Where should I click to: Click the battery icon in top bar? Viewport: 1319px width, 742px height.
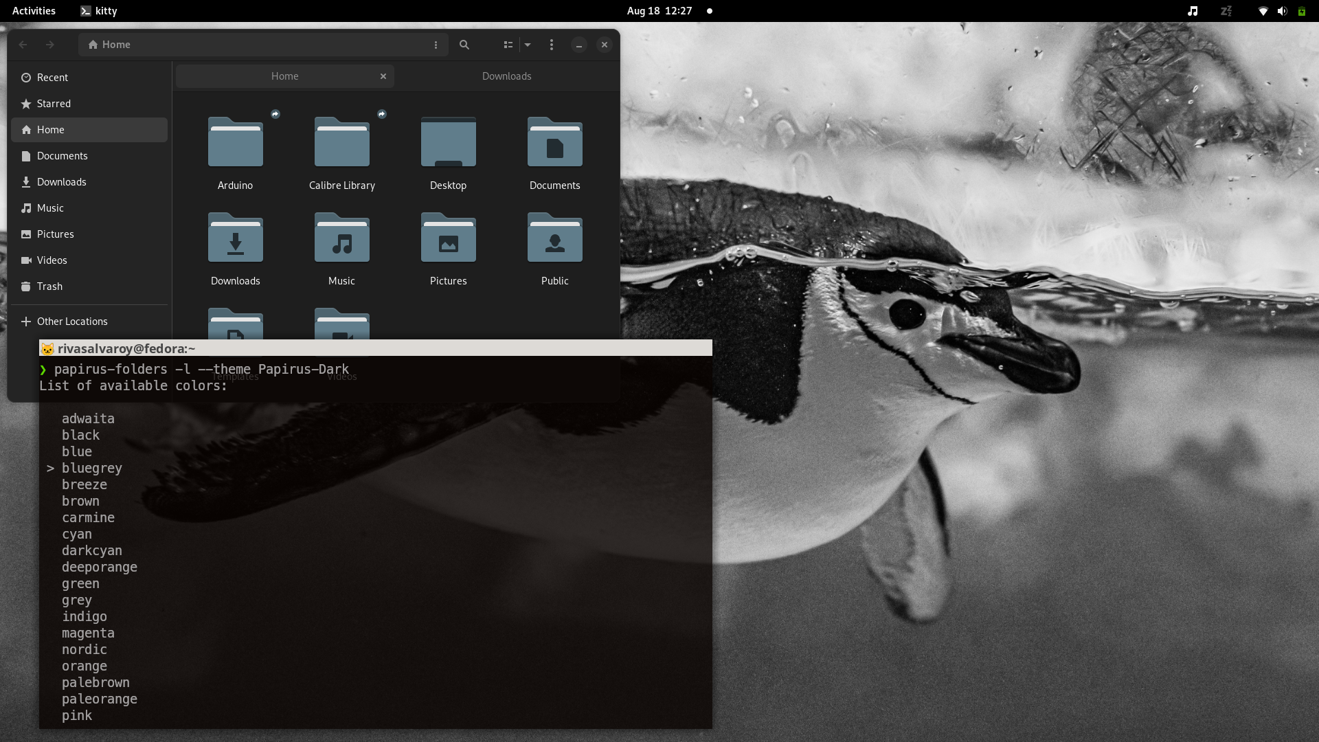click(x=1301, y=11)
